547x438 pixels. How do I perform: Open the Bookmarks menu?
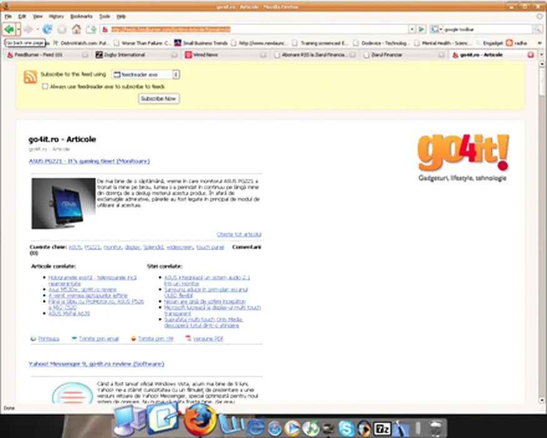pos(81,16)
